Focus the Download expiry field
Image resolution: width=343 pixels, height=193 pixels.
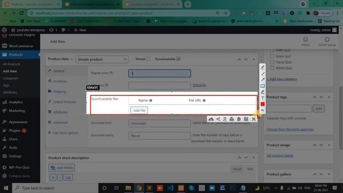click(160, 136)
